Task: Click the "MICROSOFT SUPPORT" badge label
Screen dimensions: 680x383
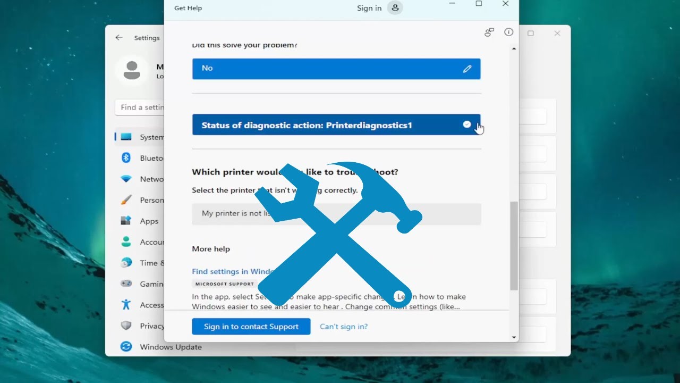Action: pos(225,284)
